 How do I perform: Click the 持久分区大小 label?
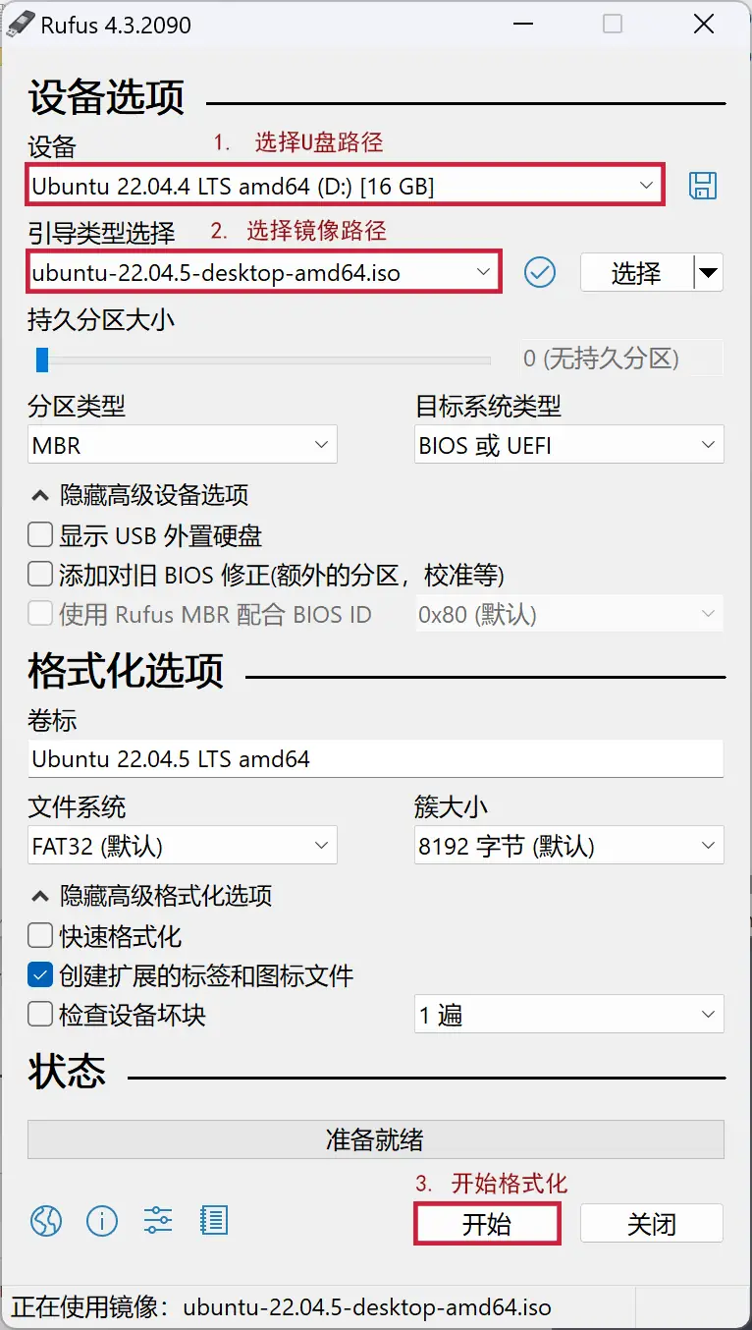[101, 319]
